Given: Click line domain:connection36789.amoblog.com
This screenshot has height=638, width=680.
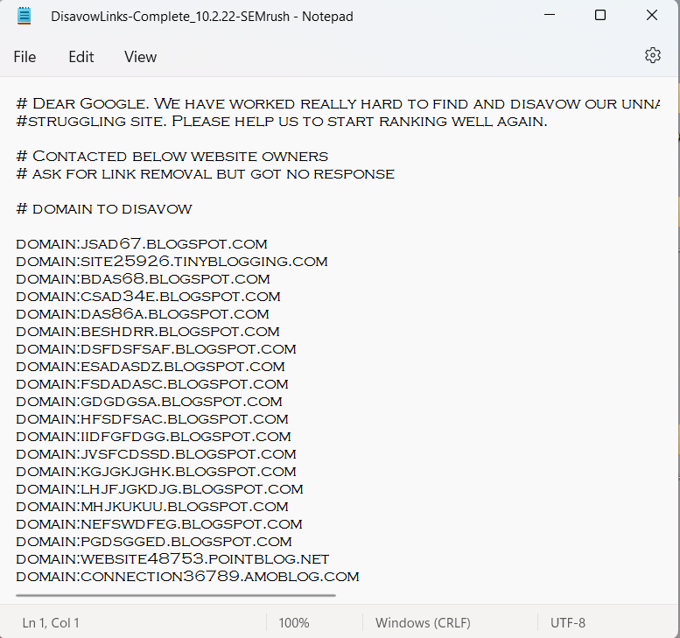Looking at the screenshot, I should pyautogui.click(x=188, y=577).
